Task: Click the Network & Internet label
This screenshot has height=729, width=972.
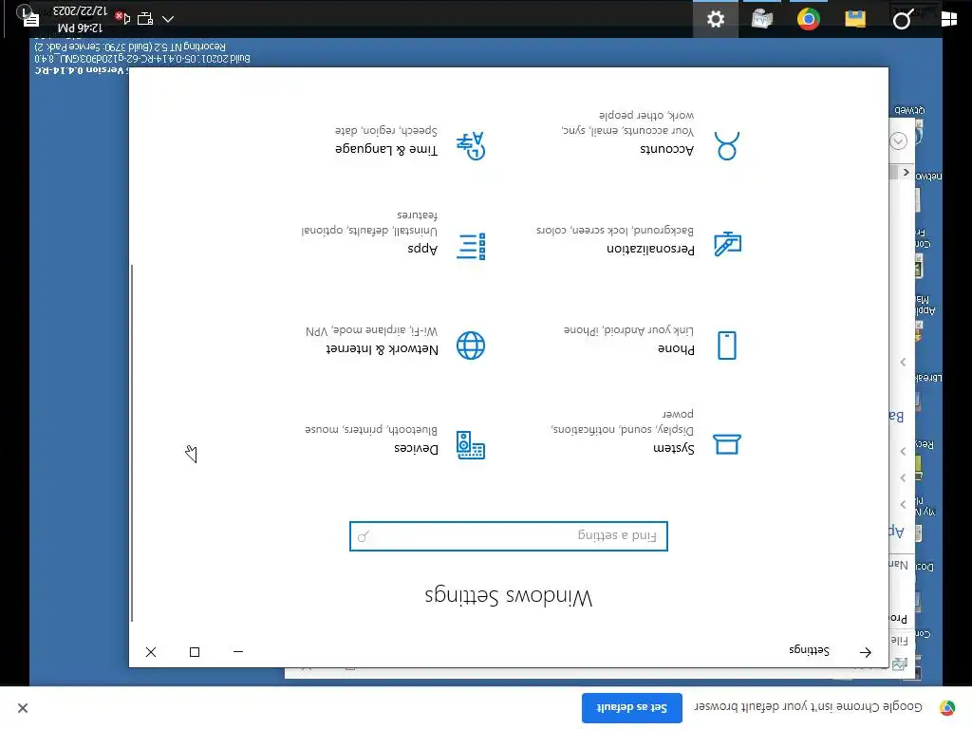Action: (382, 349)
